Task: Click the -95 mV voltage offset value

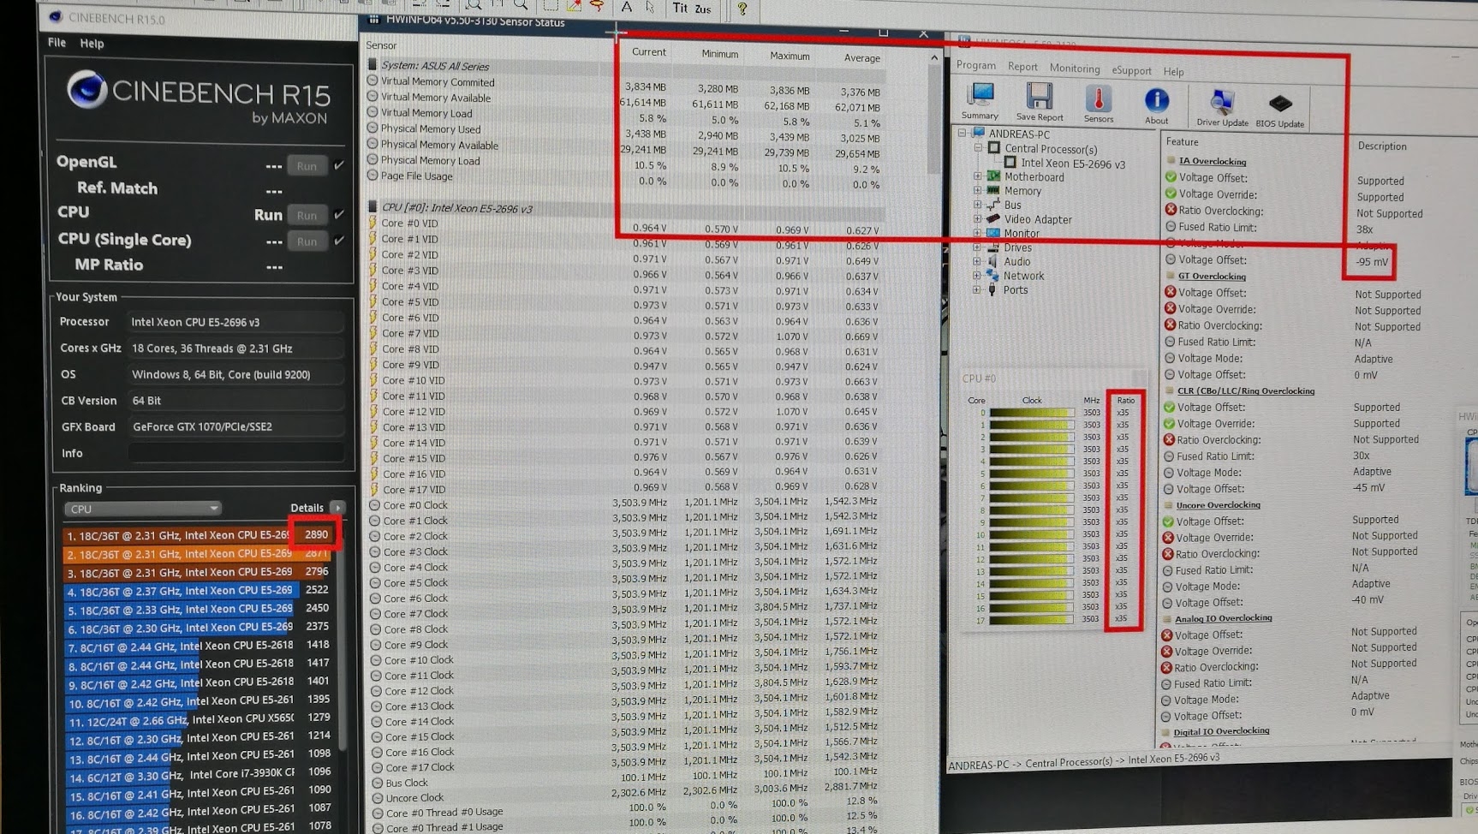Action: pyautogui.click(x=1372, y=262)
